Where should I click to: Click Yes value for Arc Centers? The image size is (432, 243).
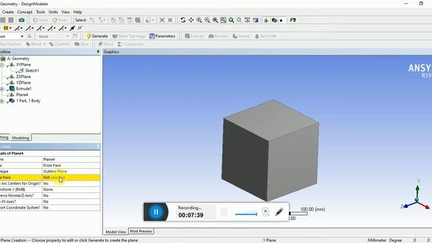click(x=72, y=184)
